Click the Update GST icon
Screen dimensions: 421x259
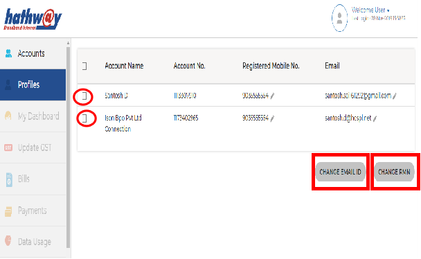tap(8, 148)
